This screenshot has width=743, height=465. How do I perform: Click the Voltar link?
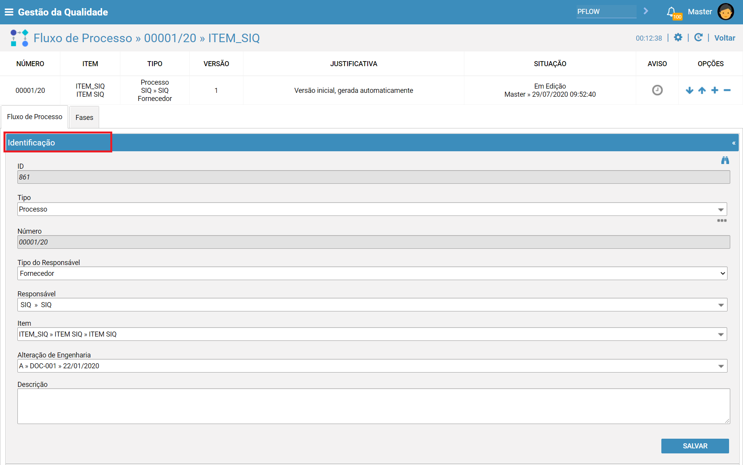724,38
